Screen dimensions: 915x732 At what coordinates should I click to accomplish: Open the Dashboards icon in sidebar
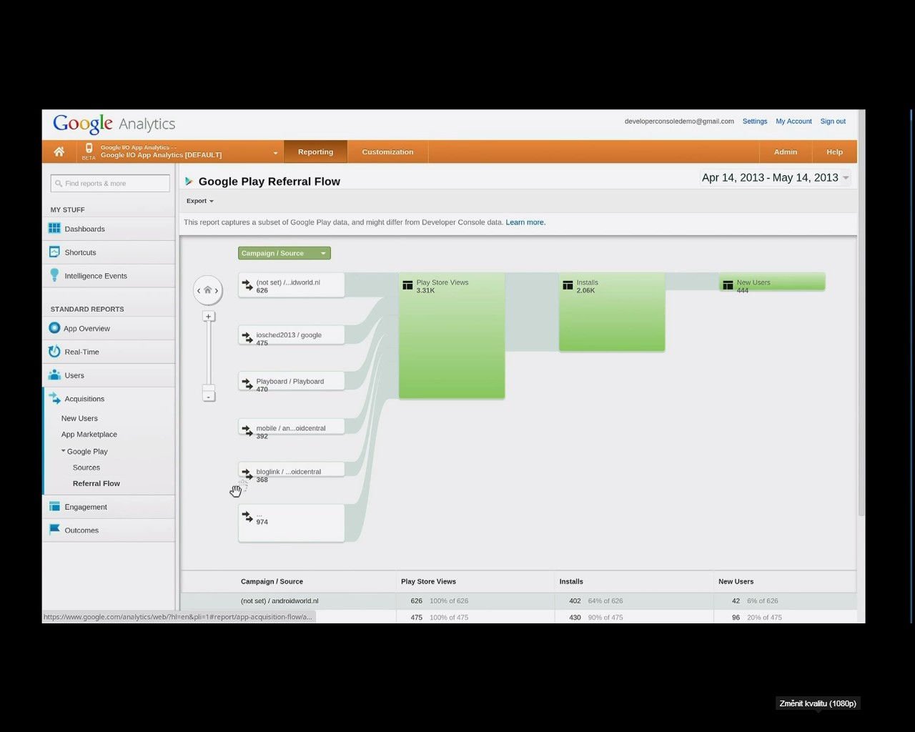point(54,228)
